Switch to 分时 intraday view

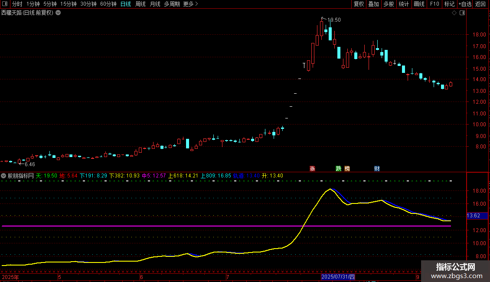pyautogui.click(x=17, y=4)
